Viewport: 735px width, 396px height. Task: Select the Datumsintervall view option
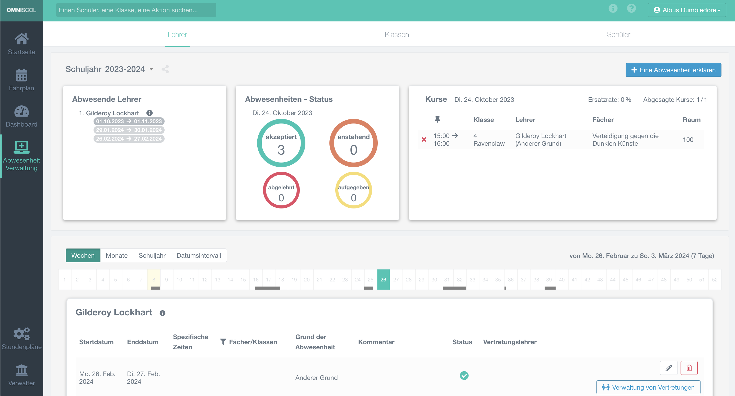click(199, 255)
